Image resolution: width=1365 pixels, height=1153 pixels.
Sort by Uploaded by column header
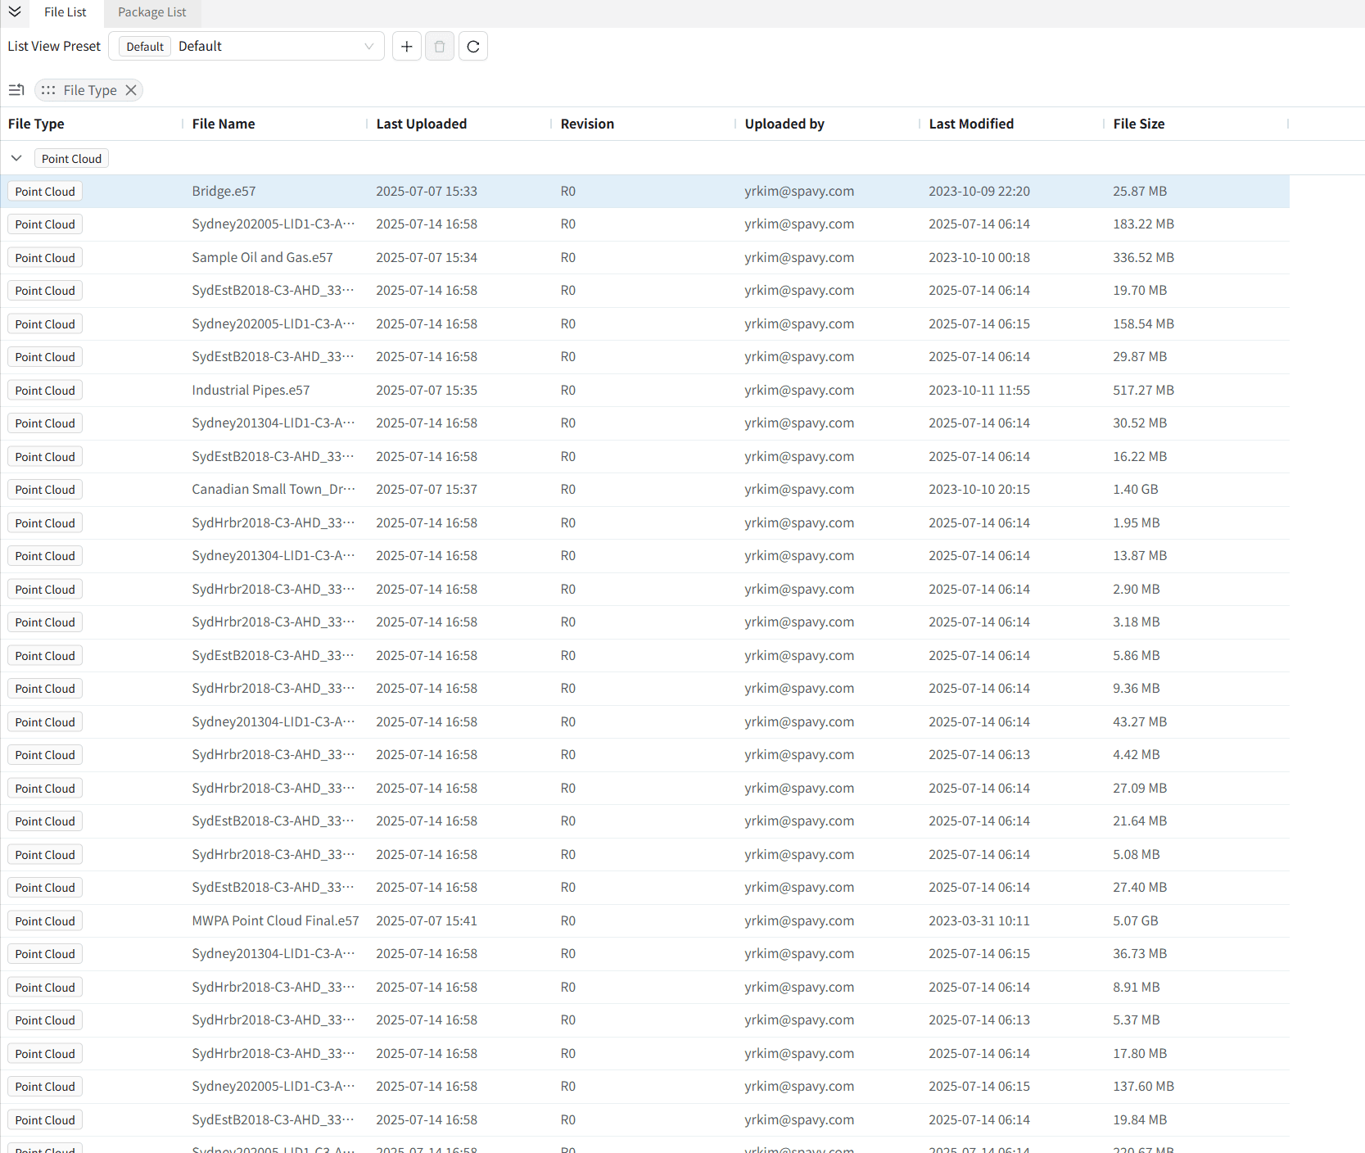point(784,124)
